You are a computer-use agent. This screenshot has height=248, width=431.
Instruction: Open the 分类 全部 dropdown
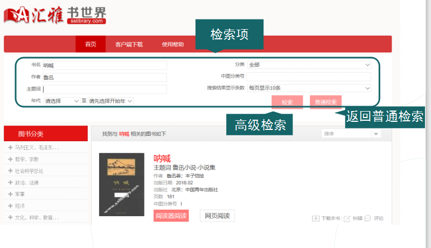coord(309,65)
